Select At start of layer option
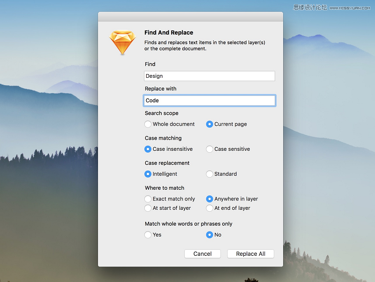 coord(148,208)
